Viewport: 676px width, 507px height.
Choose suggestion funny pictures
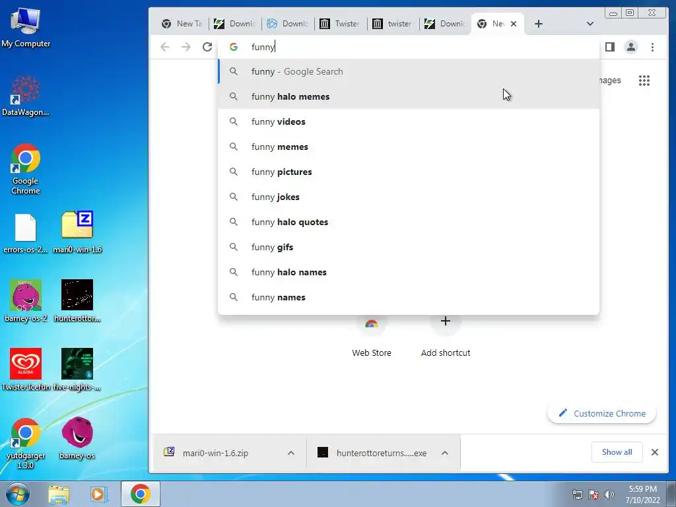409,172
